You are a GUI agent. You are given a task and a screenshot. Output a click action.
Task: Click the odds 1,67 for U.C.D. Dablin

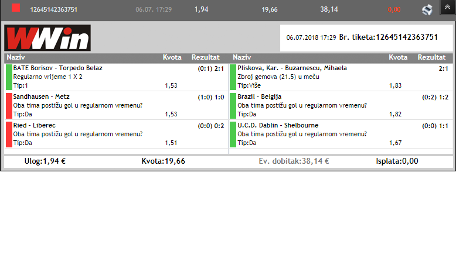(x=395, y=143)
